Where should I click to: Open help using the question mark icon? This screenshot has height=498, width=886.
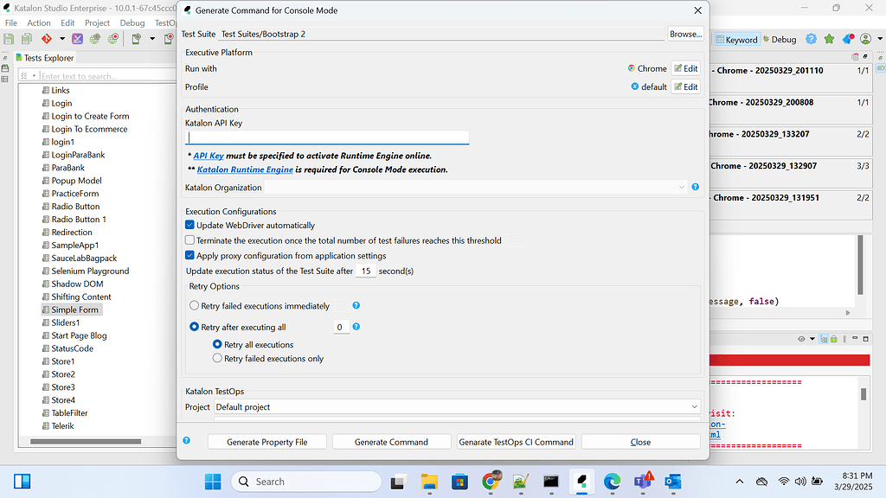811,39
